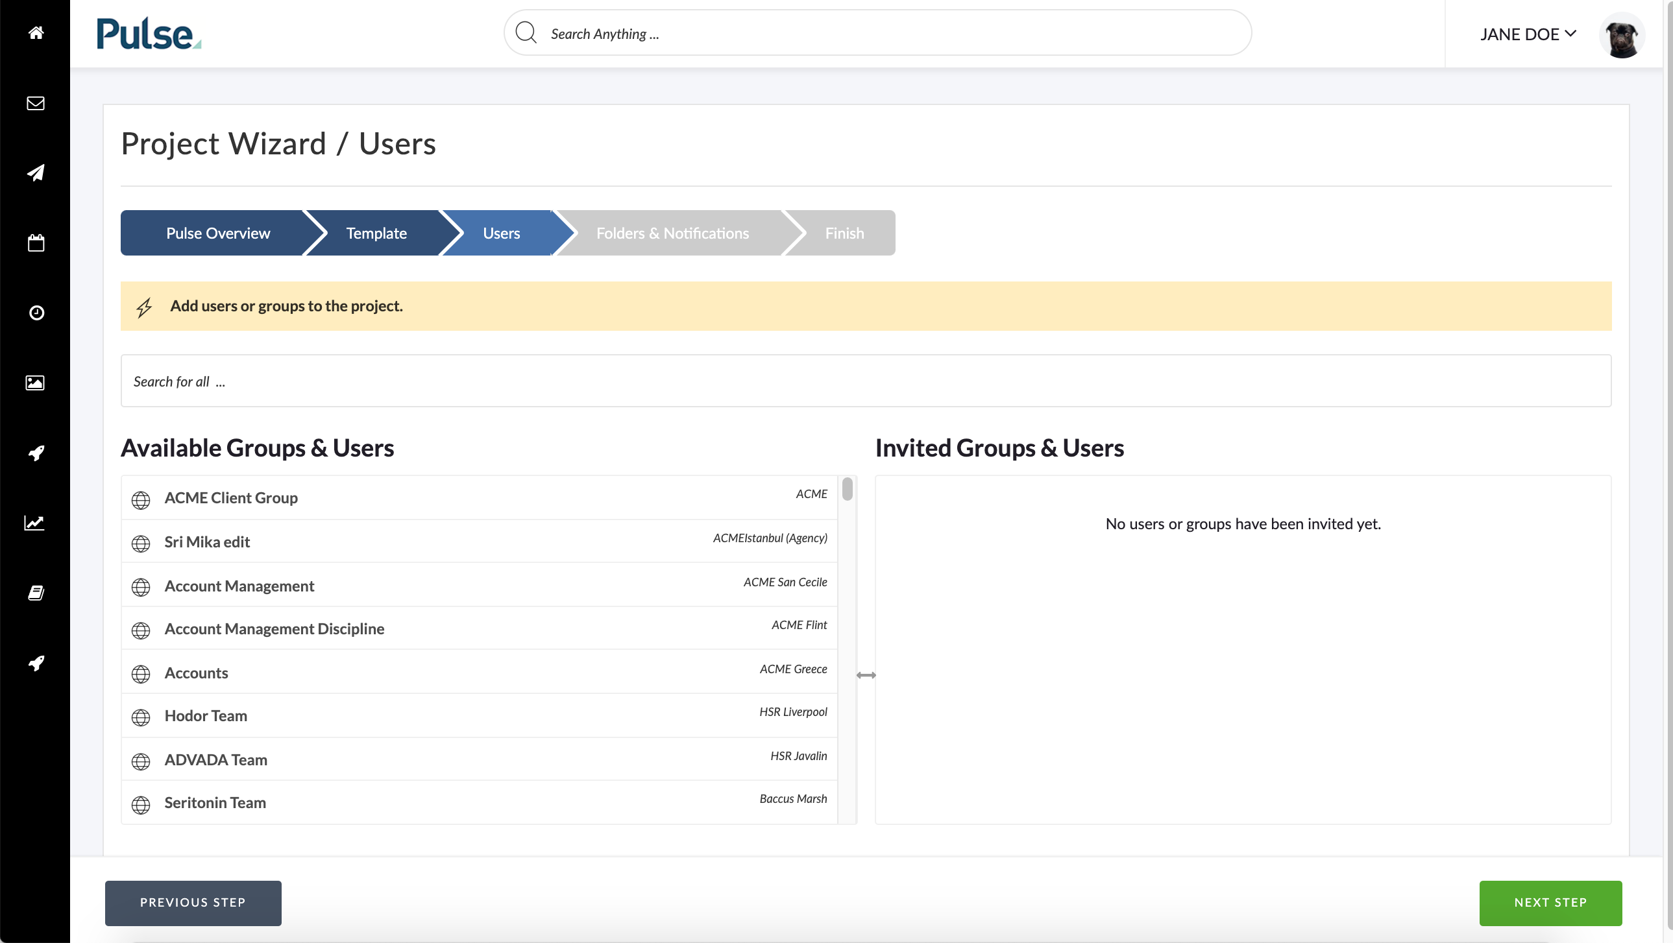Click the line chart analytics icon in the sidebar

point(34,523)
